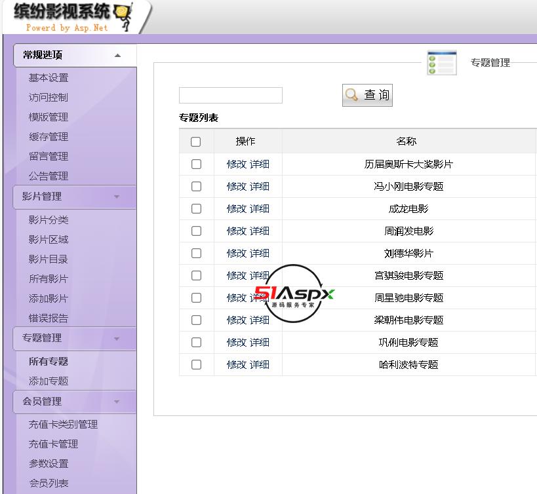Image resolution: width=537 pixels, height=494 pixels.
Task: Go to 添加影片 page
Action: (49, 299)
